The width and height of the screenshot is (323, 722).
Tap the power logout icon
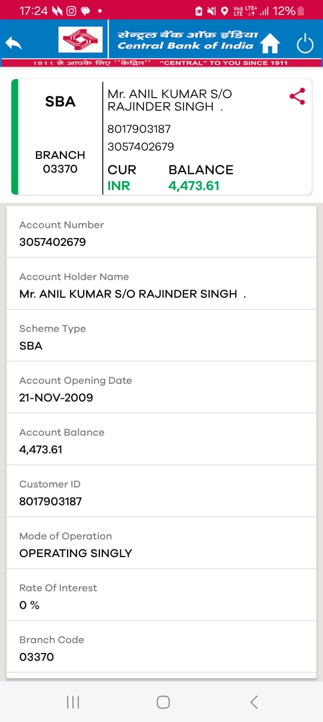[x=305, y=44]
